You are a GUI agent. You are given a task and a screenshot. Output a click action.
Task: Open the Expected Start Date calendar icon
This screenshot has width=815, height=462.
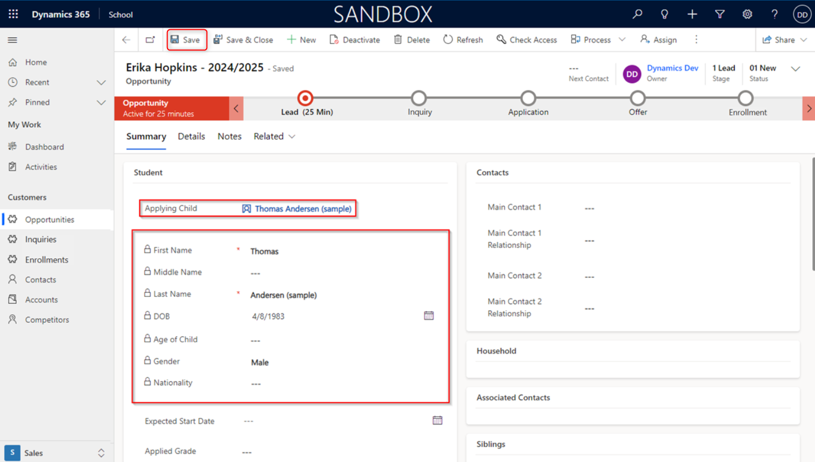pyautogui.click(x=437, y=420)
